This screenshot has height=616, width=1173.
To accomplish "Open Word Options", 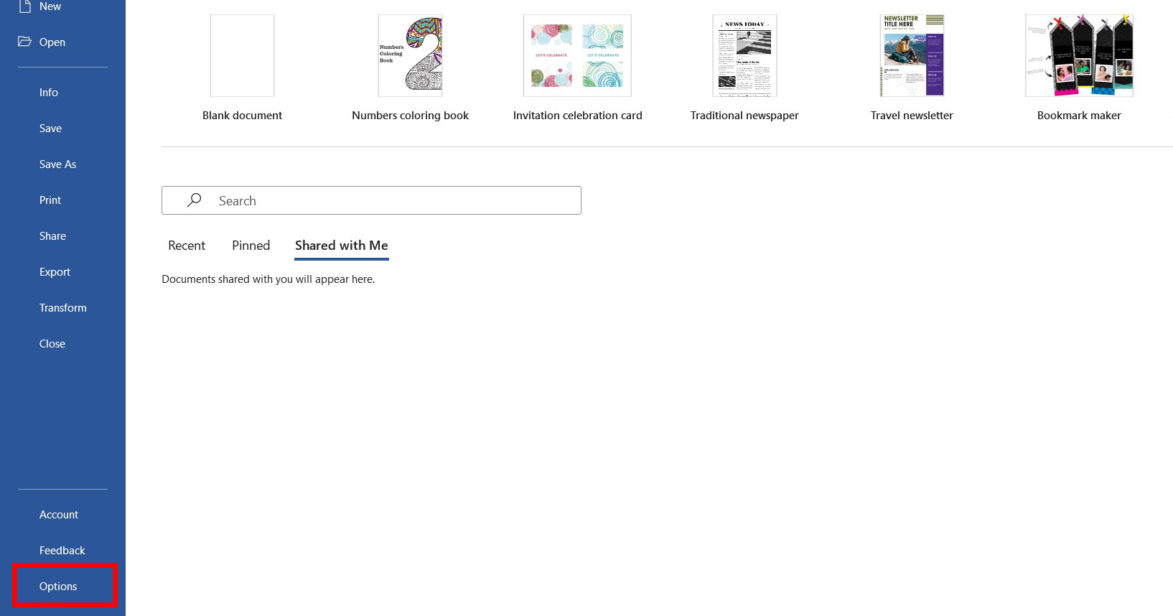I will tap(58, 587).
